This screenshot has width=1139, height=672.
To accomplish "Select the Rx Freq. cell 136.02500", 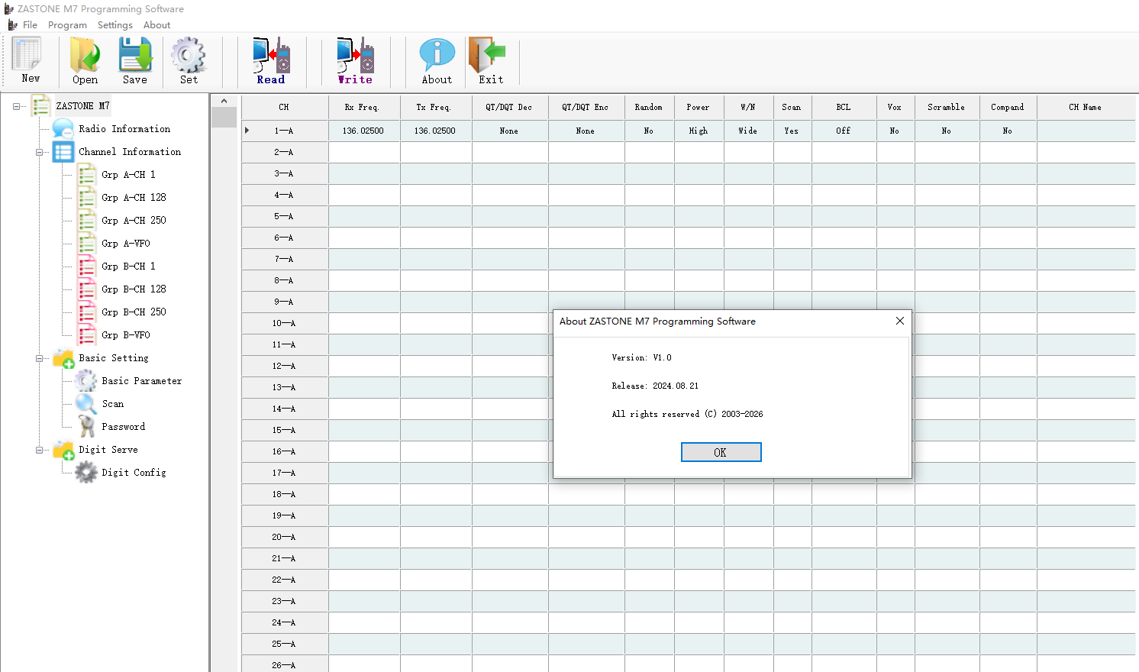I will click(x=364, y=131).
